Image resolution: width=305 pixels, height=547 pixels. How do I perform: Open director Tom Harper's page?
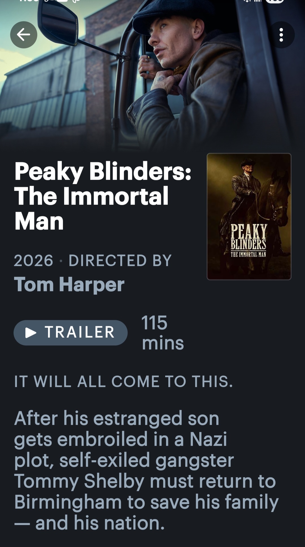[69, 284]
